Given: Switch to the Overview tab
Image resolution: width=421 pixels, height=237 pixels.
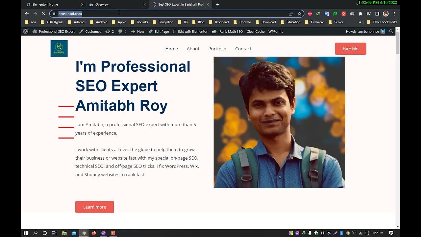Looking at the screenshot, I should click(118, 5).
